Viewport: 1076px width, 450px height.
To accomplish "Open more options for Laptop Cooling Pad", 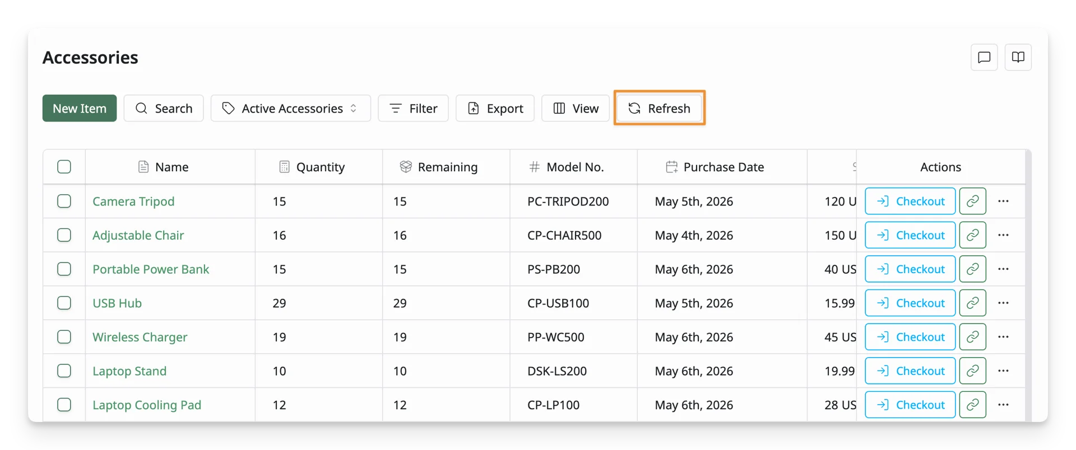I will coord(1004,405).
